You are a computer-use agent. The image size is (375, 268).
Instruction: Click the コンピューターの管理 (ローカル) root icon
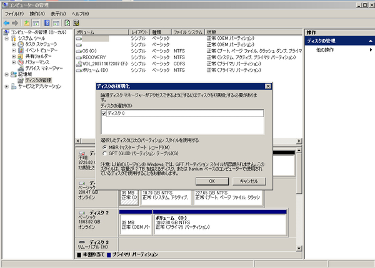(6, 32)
